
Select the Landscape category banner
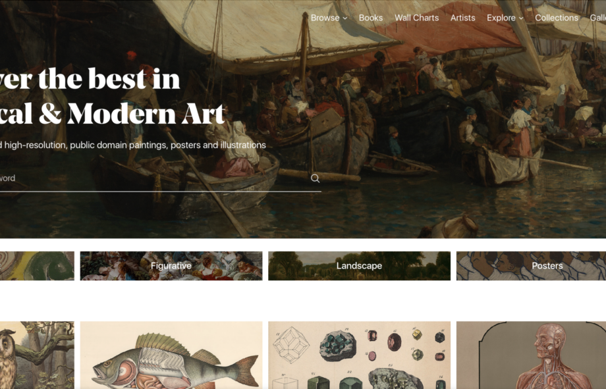(360, 266)
